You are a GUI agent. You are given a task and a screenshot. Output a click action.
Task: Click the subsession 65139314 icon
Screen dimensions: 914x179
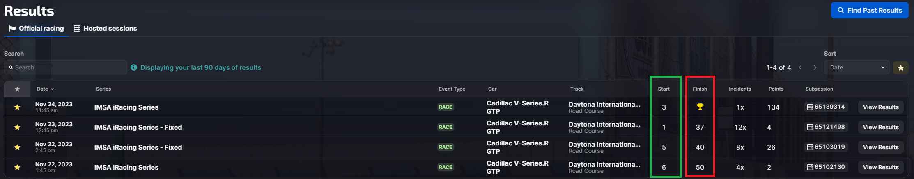810,107
